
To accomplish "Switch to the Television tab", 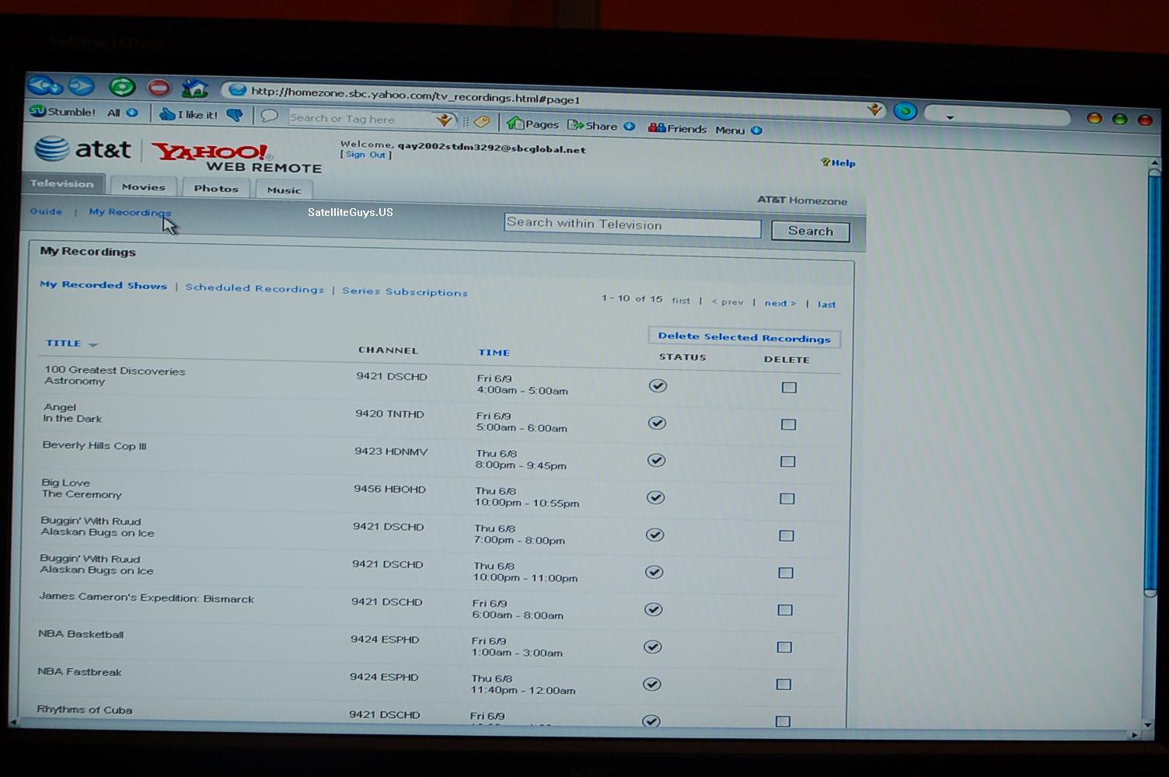I will click(62, 183).
